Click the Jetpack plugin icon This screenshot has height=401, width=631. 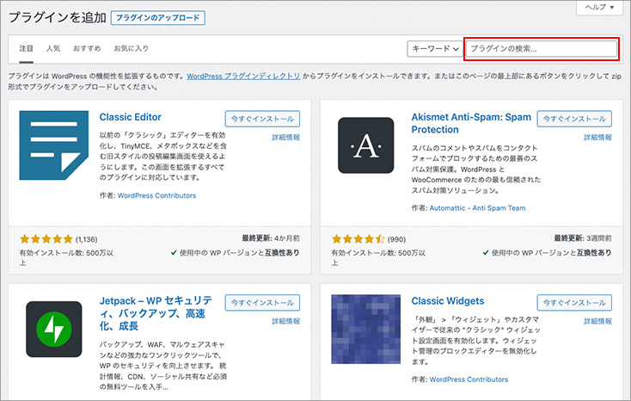(54, 329)
